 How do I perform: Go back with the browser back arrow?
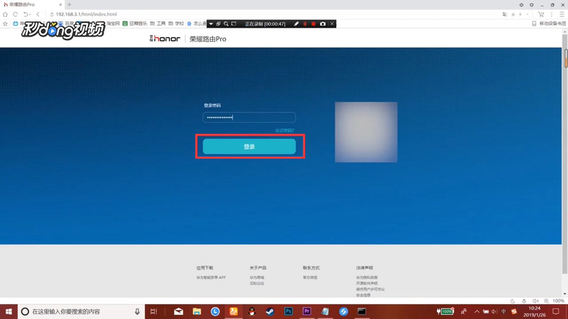pos(38,14)
